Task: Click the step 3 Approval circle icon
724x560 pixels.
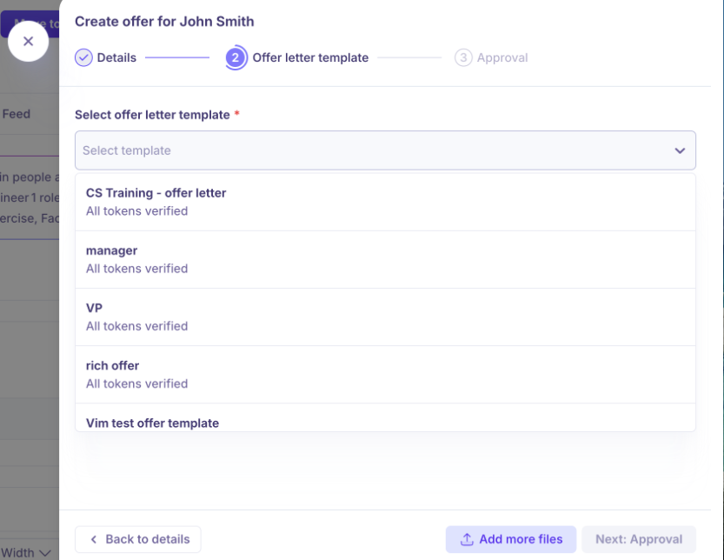Action: coord(463,57)
